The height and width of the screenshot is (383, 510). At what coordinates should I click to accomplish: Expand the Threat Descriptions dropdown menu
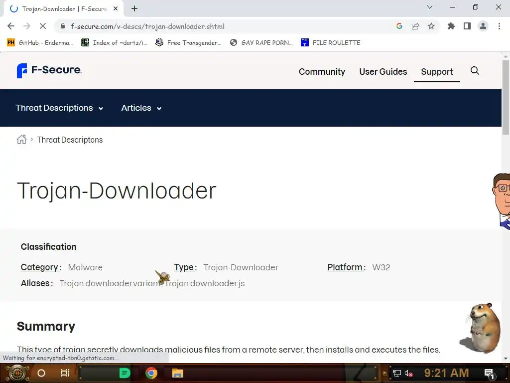click(60, 108)
